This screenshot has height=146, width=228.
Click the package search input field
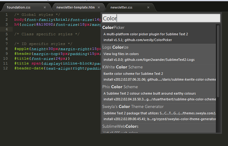(161, 18)
